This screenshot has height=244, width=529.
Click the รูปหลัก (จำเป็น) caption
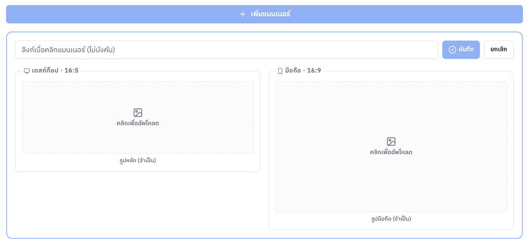tap(138, 160)
